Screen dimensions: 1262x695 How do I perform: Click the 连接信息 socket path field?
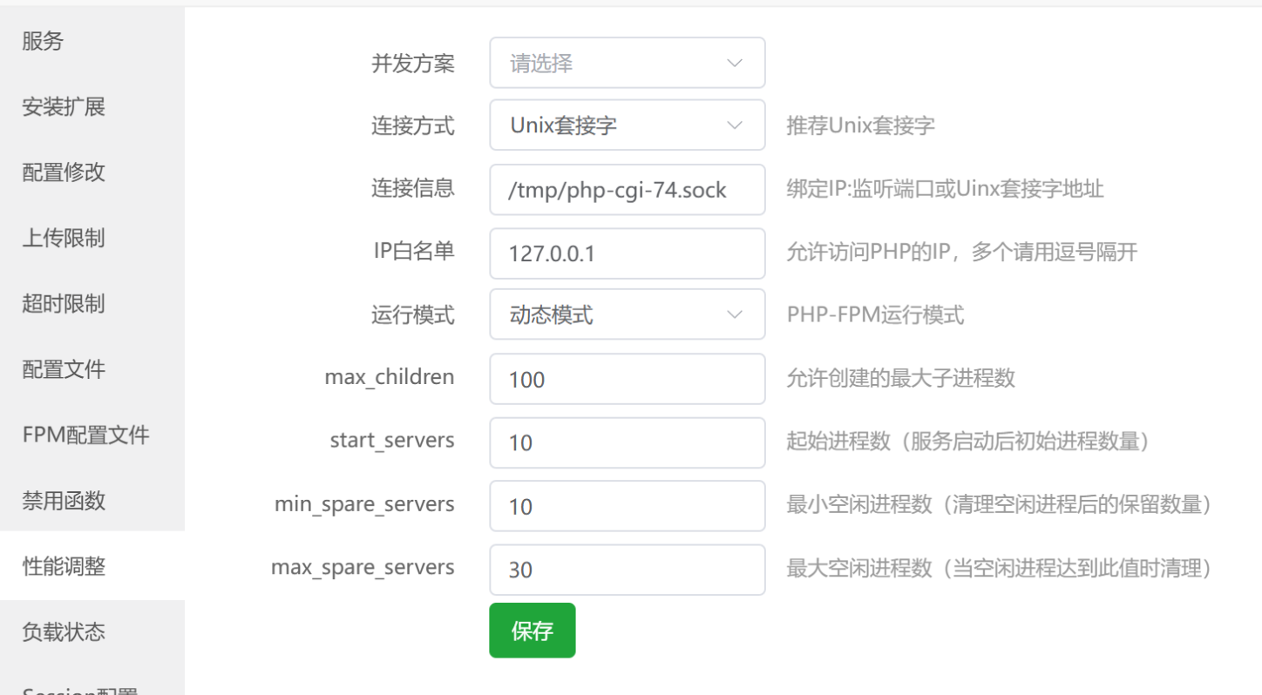pos(627,190)
